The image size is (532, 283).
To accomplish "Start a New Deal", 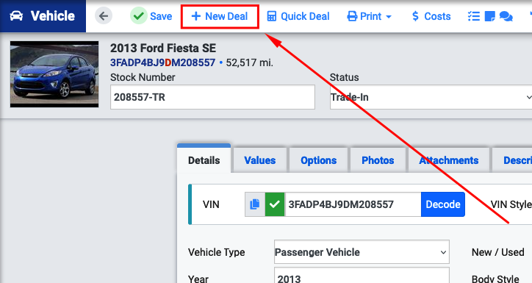I will (x=220, y=16).
